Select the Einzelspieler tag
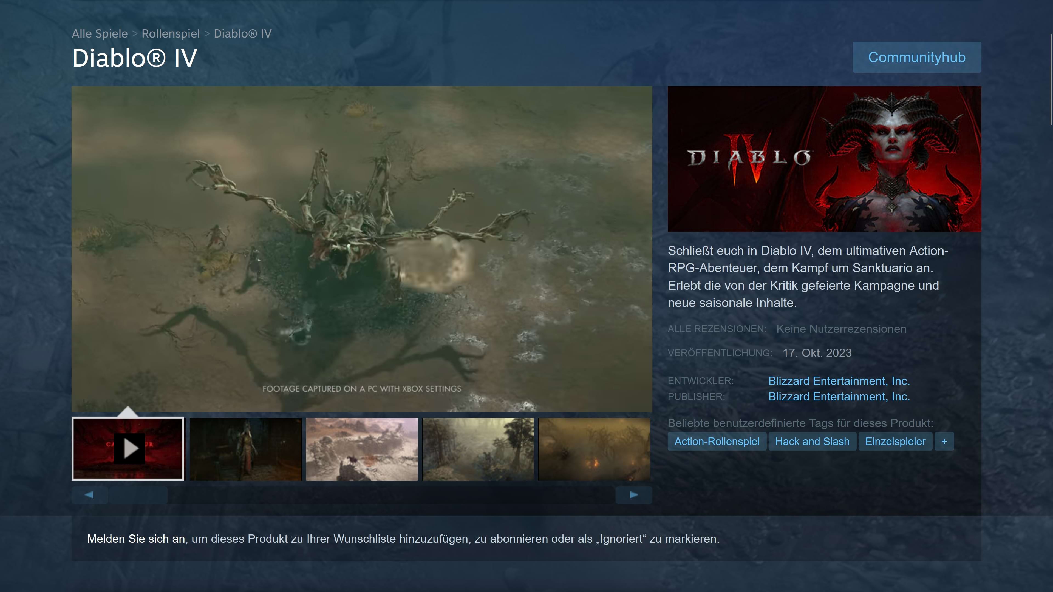Viewport: 1053px width, 592px height. (895, 441)
